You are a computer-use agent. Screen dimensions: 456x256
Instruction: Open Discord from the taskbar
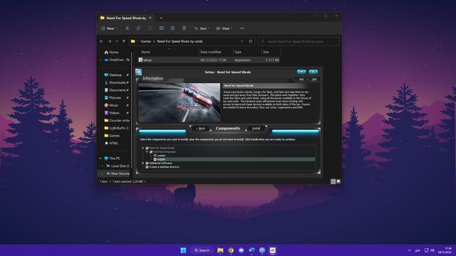click(x=241, y=250)
